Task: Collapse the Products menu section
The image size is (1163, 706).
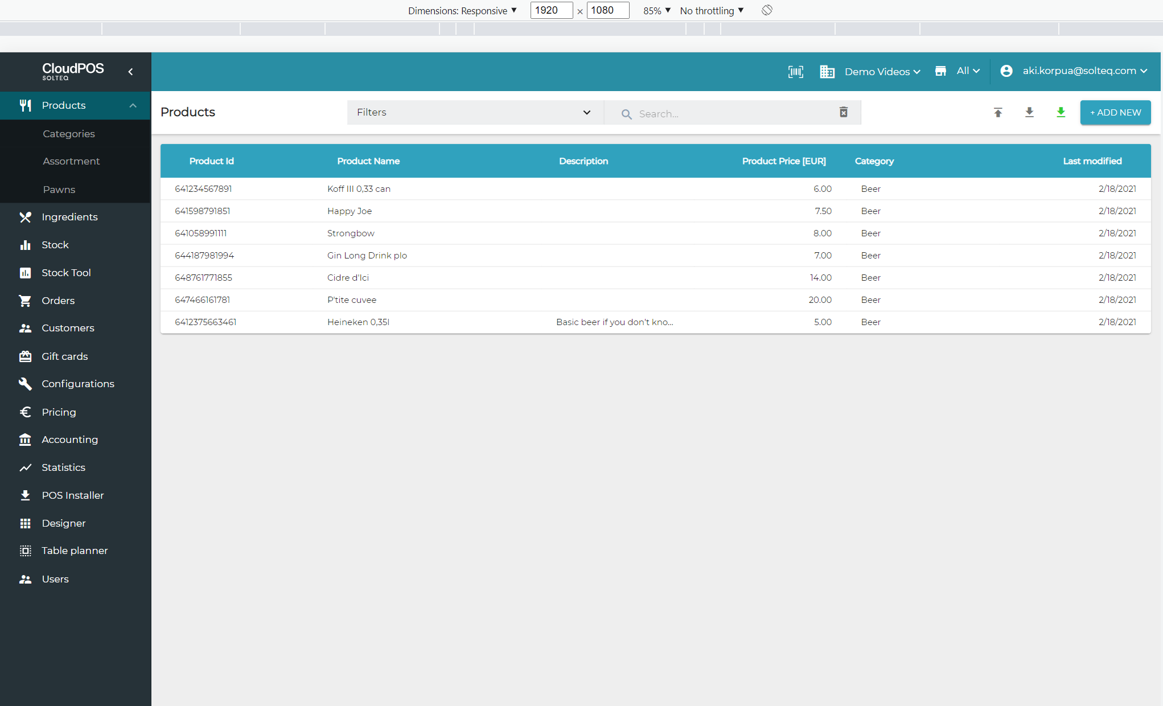Action: point(133,106)
